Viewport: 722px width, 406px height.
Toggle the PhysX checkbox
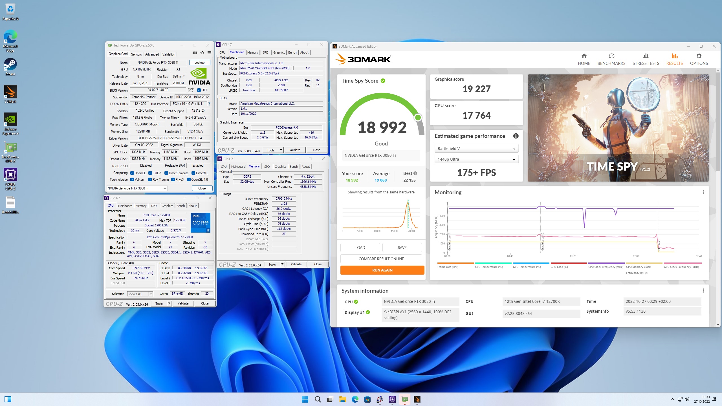tap(173, 180)
